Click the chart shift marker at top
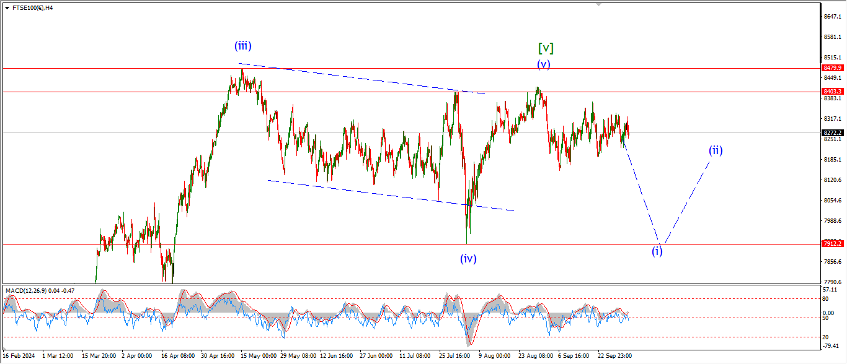The width and height of the screenshot is (847, 364). [598, 4]
